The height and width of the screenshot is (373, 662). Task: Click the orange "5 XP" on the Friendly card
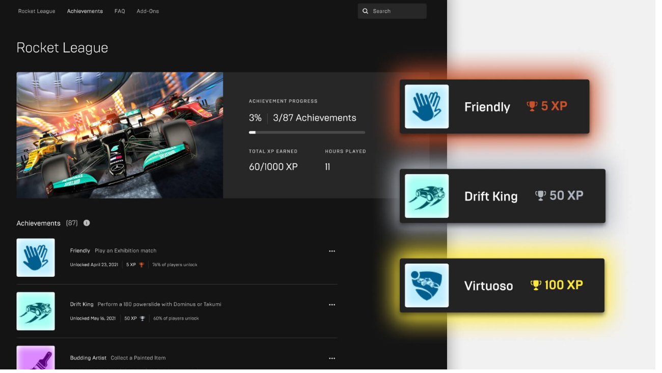coord(554,106)
